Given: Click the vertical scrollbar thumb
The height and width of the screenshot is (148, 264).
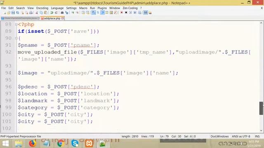Looking at the screenshot, I should 261,108.
